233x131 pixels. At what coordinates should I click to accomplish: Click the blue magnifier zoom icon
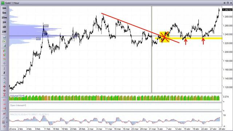[x=4, y=82]
